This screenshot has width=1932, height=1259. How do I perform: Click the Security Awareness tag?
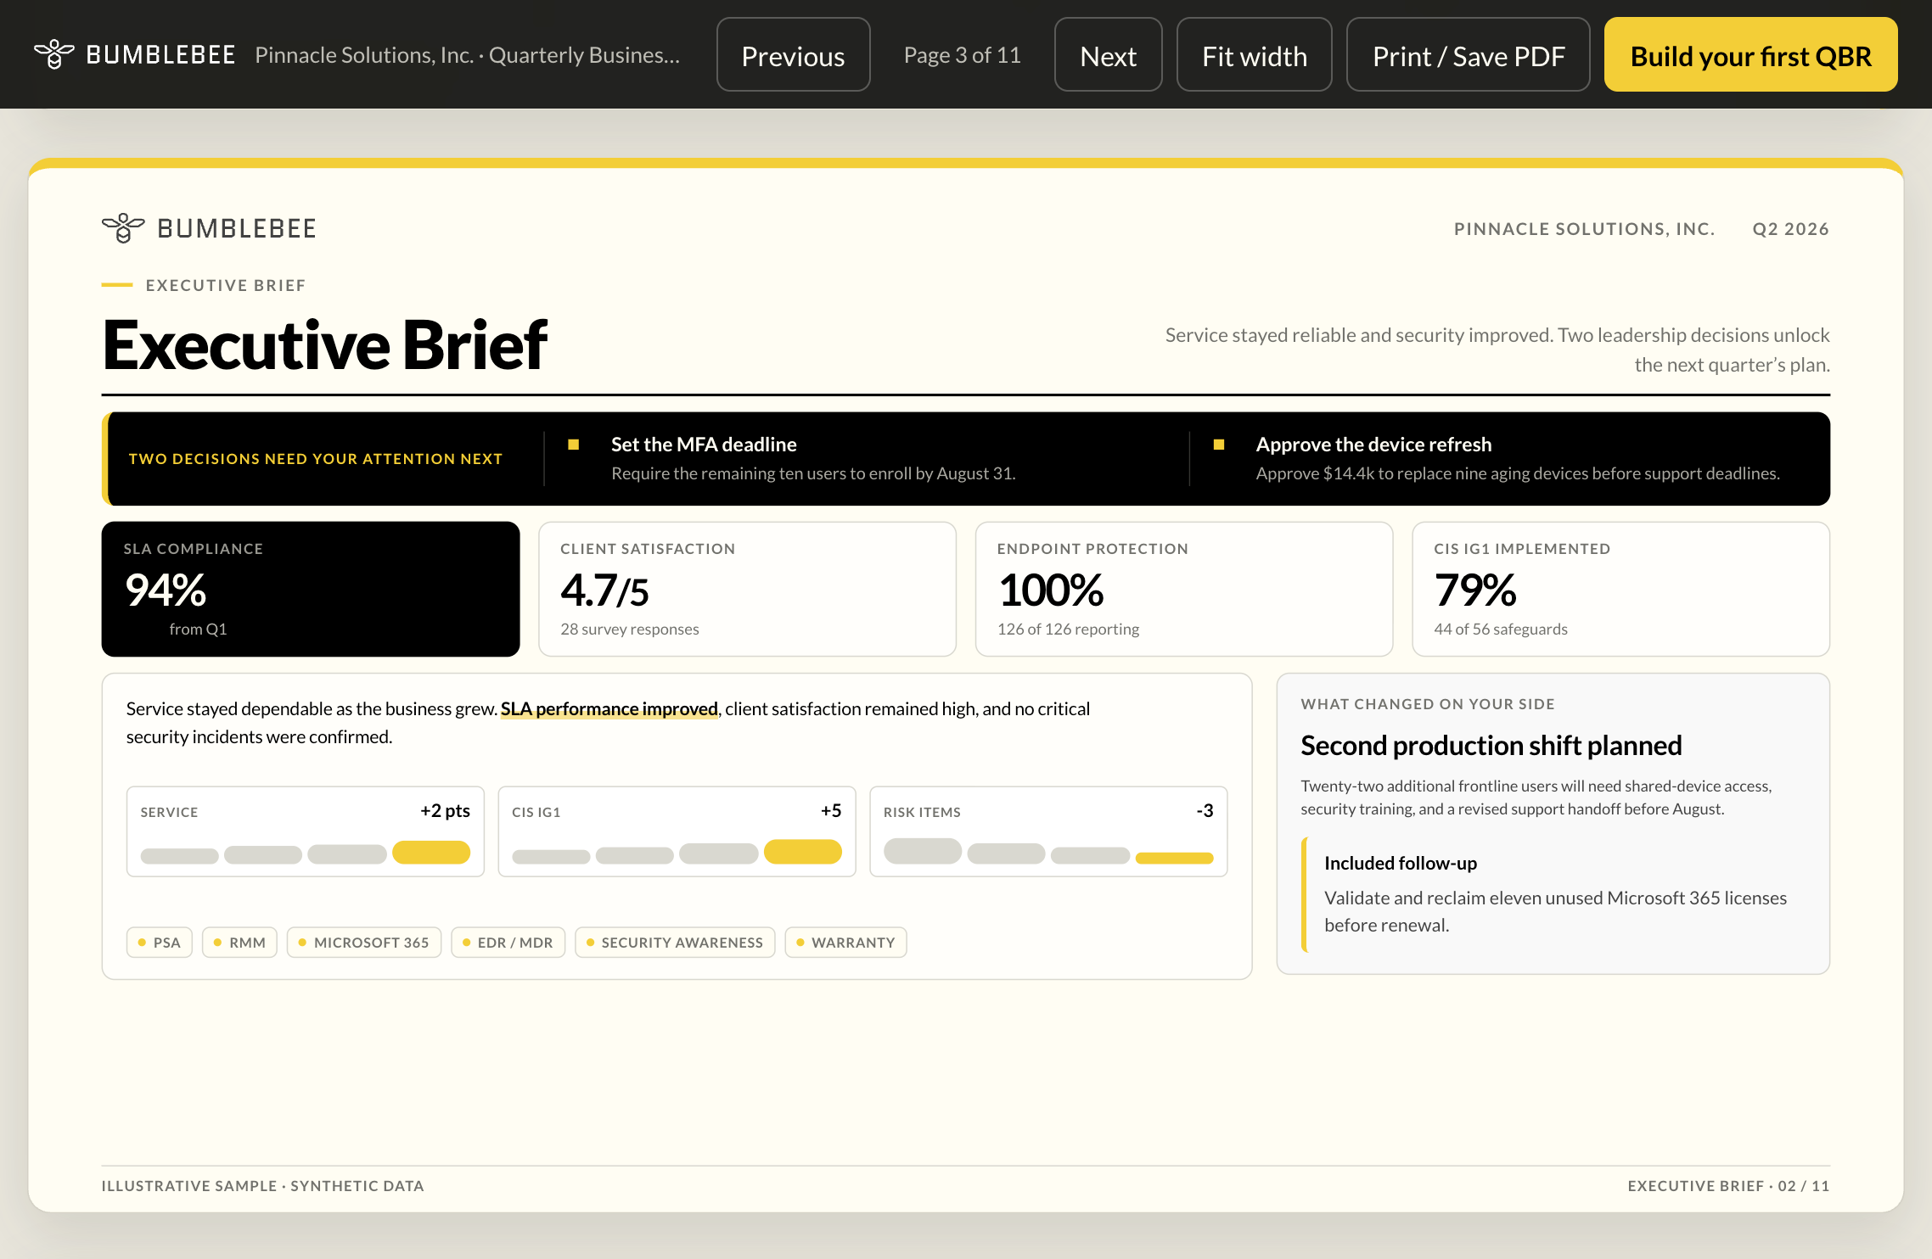tap(675, 943)
